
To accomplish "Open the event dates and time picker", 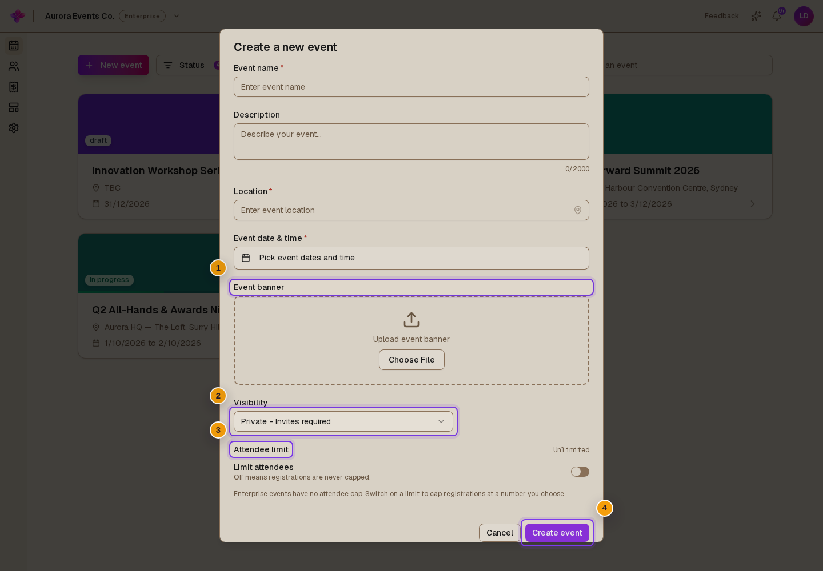I will pos(411,258).
